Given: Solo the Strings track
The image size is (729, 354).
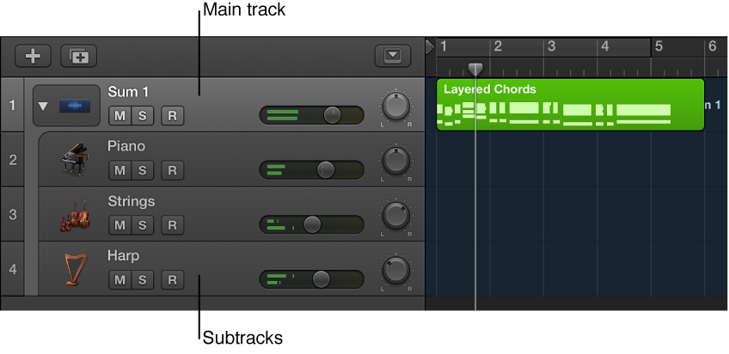Looking at the screenshot, I should [142, 226].
